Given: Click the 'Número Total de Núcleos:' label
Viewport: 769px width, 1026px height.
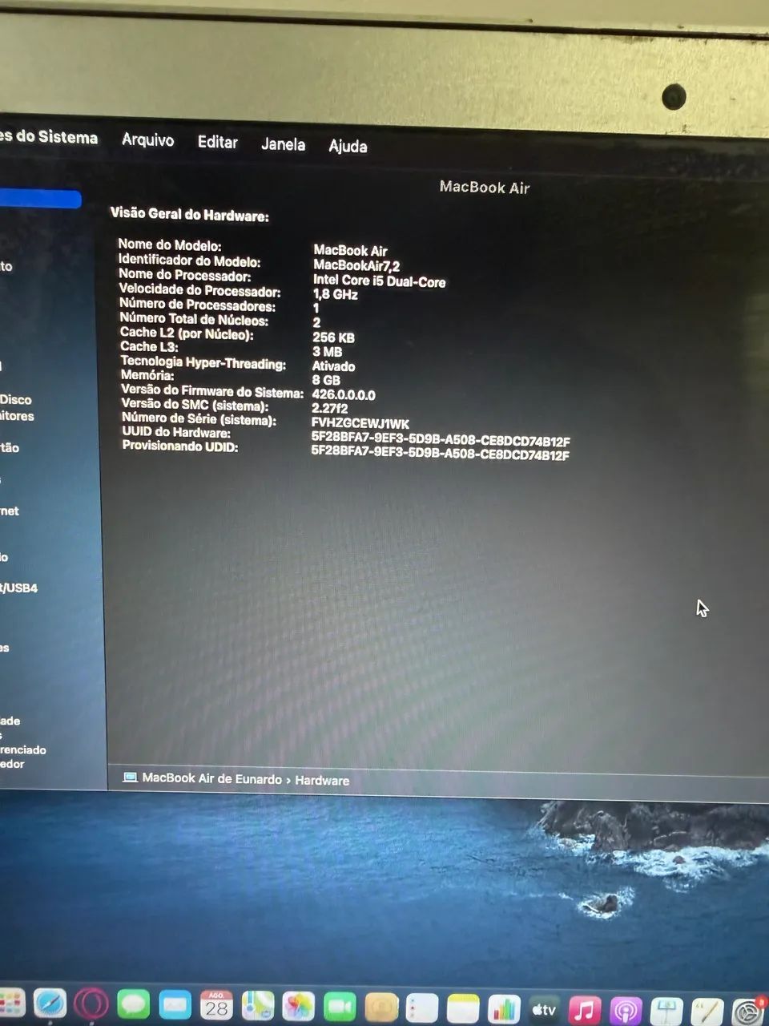Looking at the screenshot, I should [x=194, y=319].
